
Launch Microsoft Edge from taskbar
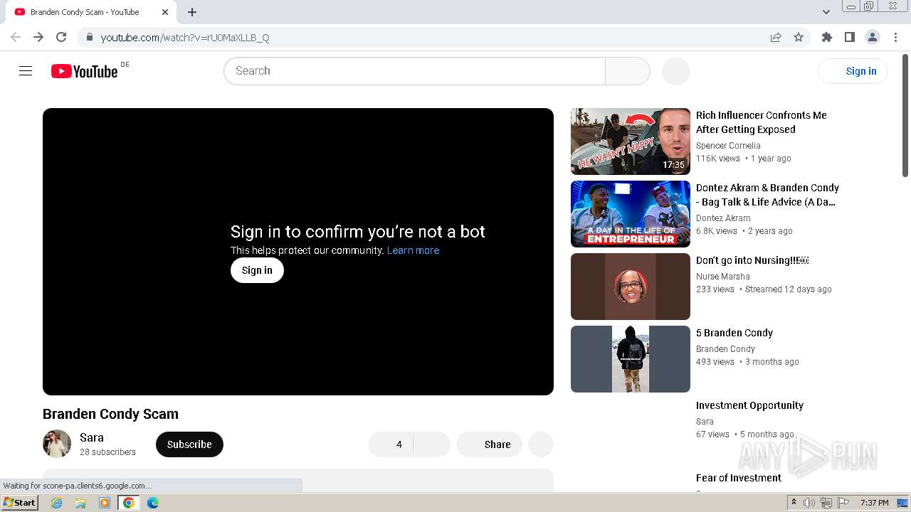pyautogui.click(x=153, y=503)
